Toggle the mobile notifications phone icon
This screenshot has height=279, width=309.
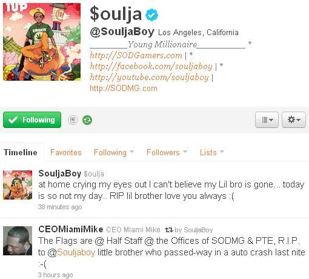(x=73, y=120)
